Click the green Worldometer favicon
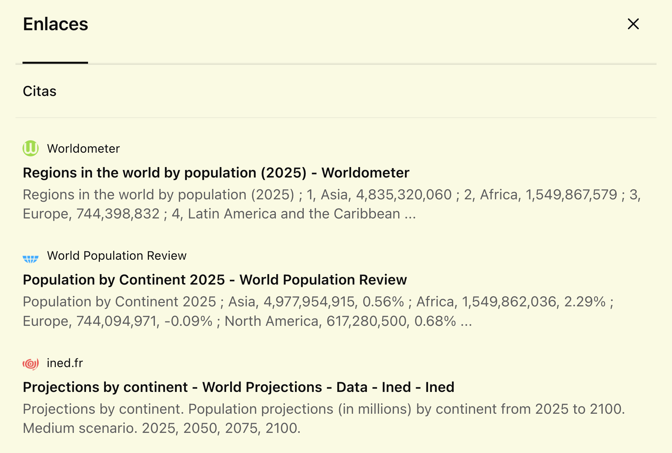This screenshot has width=672, height=453. click(x=31, y=148)
